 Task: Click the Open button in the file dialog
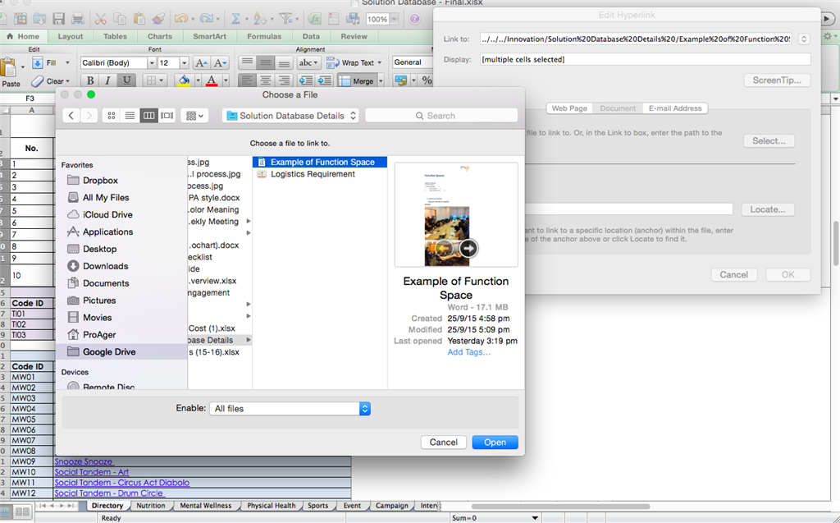[x=495, y=442]
